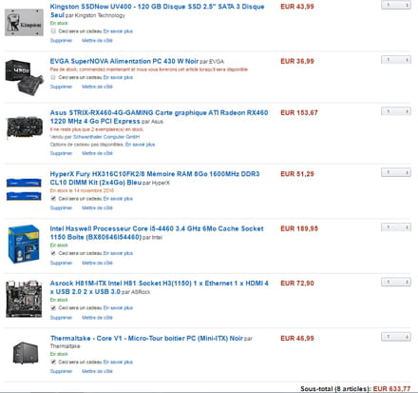Click Schwanthaler Computer GmbH seller link
This screenshot has height=393, width=418.
(x=106, y=137)
